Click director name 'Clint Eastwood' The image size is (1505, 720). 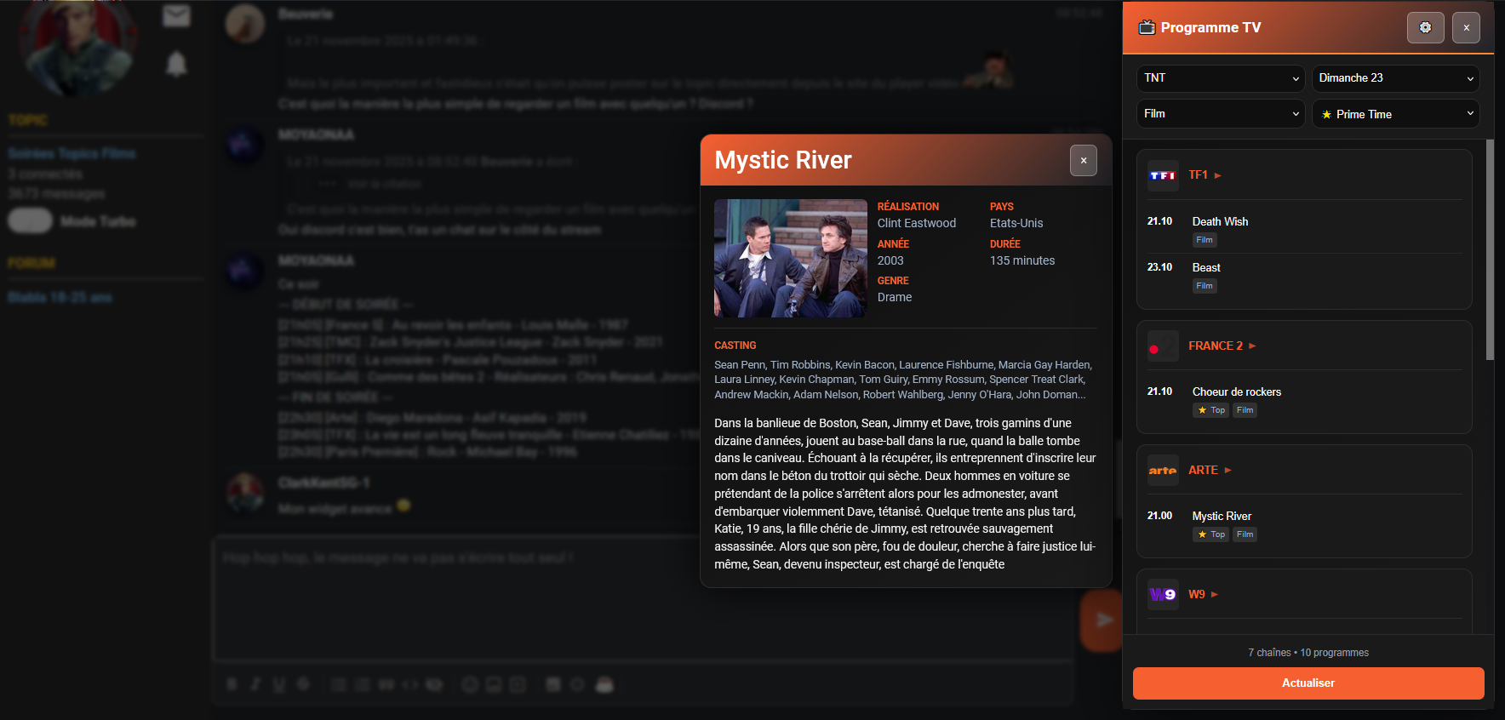click(x=917, y=224)
